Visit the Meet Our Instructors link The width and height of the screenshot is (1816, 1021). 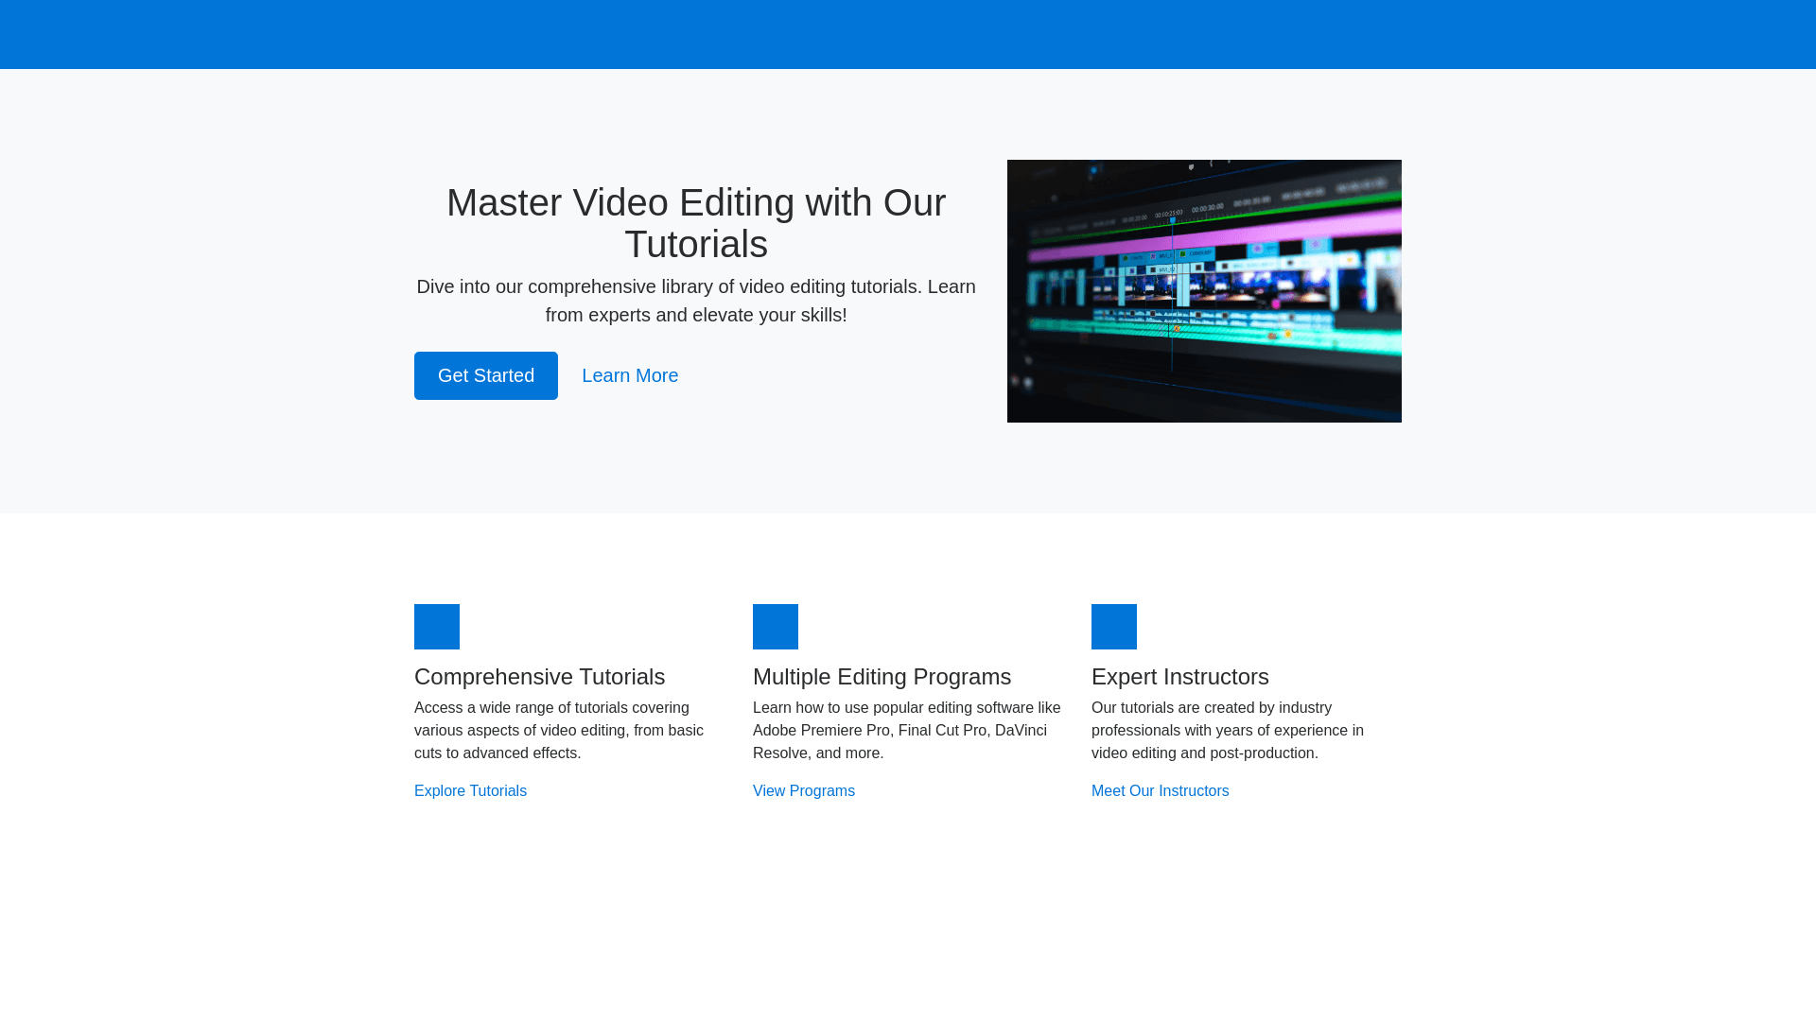pos(1160,791)
